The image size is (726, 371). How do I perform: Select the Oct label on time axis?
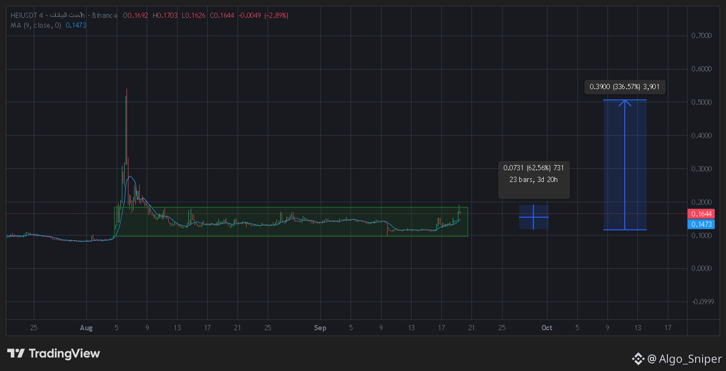547,328
